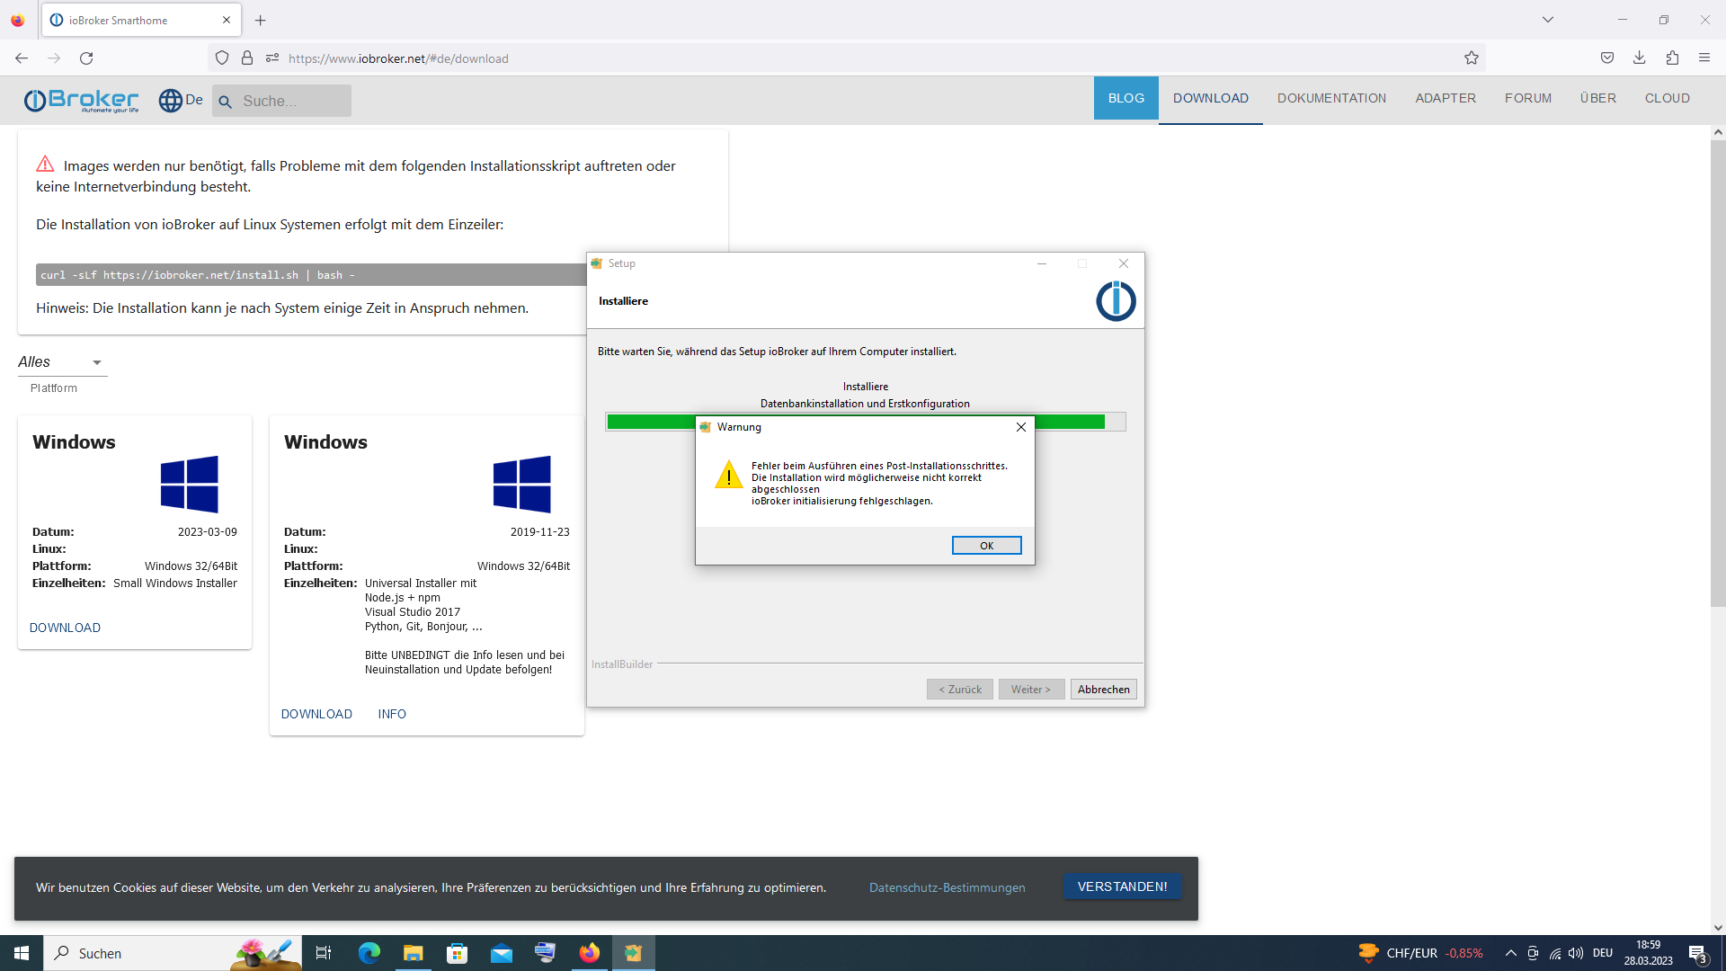Expand the Alles platform dropdown
This screenshot has width=1726, height=971.
(62, 362)
